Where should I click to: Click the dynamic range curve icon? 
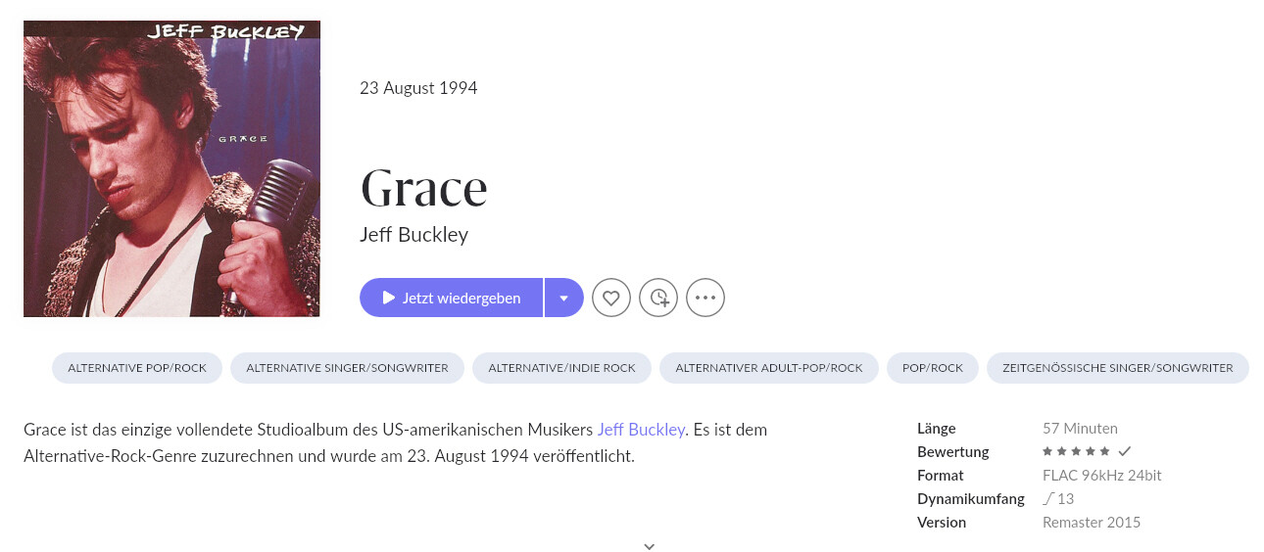coord(1048,498)
